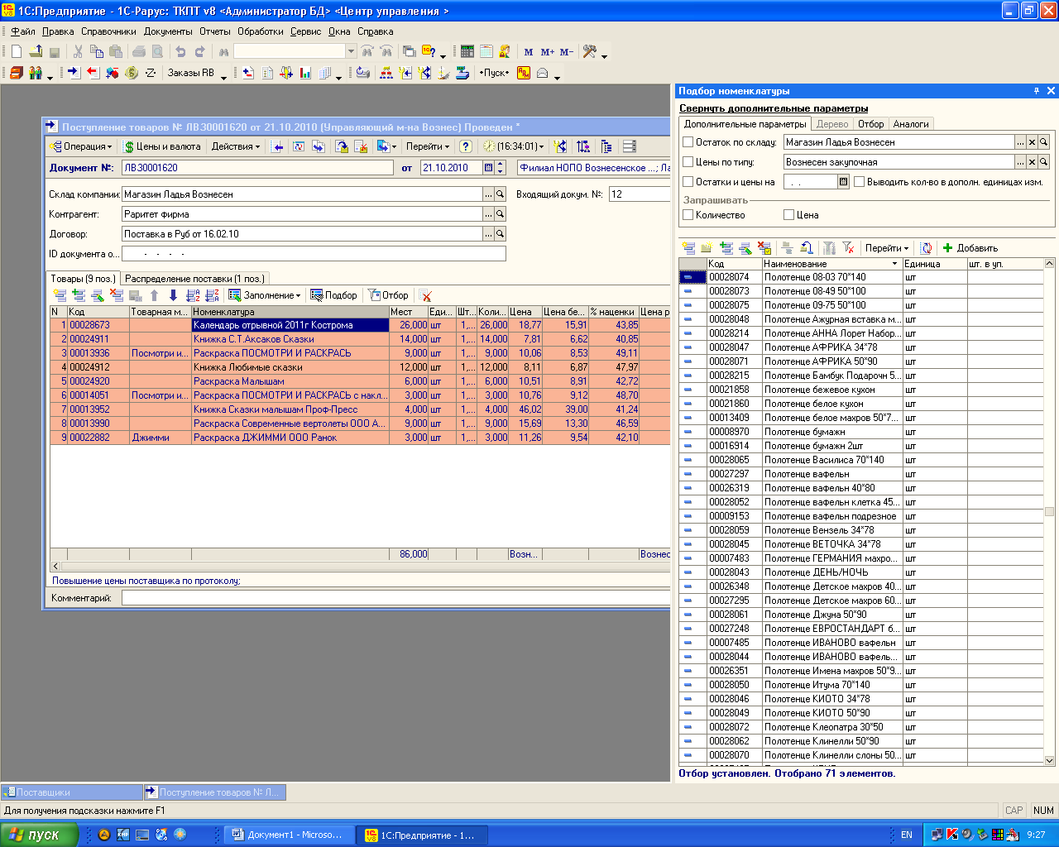The width and height of the screenshot is (1059, 847).
Task: Enable Остатки и цены на checkbox
Action: (688, 182)
